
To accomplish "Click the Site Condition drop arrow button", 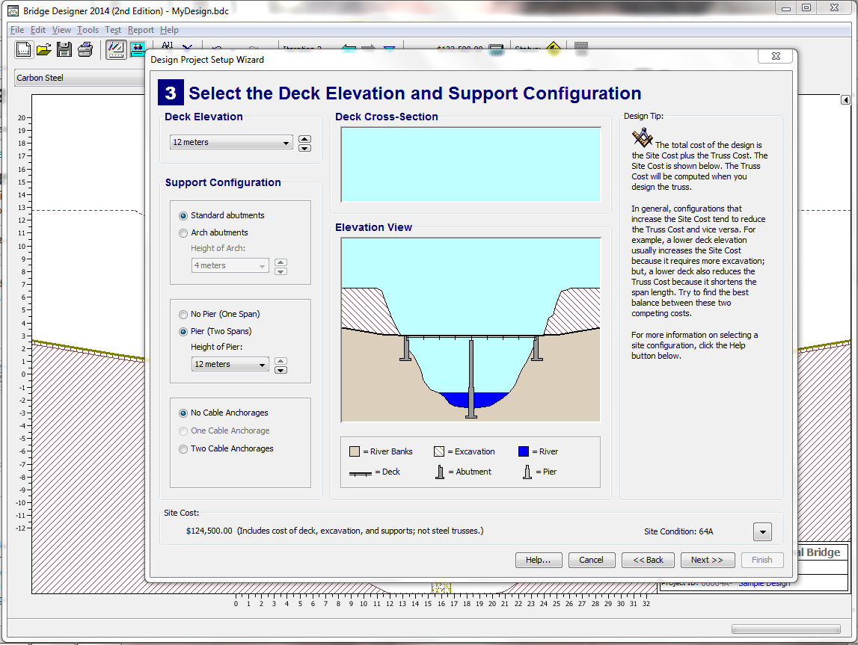I will coord(762,531).
